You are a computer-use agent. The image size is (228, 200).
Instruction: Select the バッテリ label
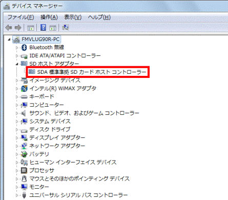tap(39, 154)
